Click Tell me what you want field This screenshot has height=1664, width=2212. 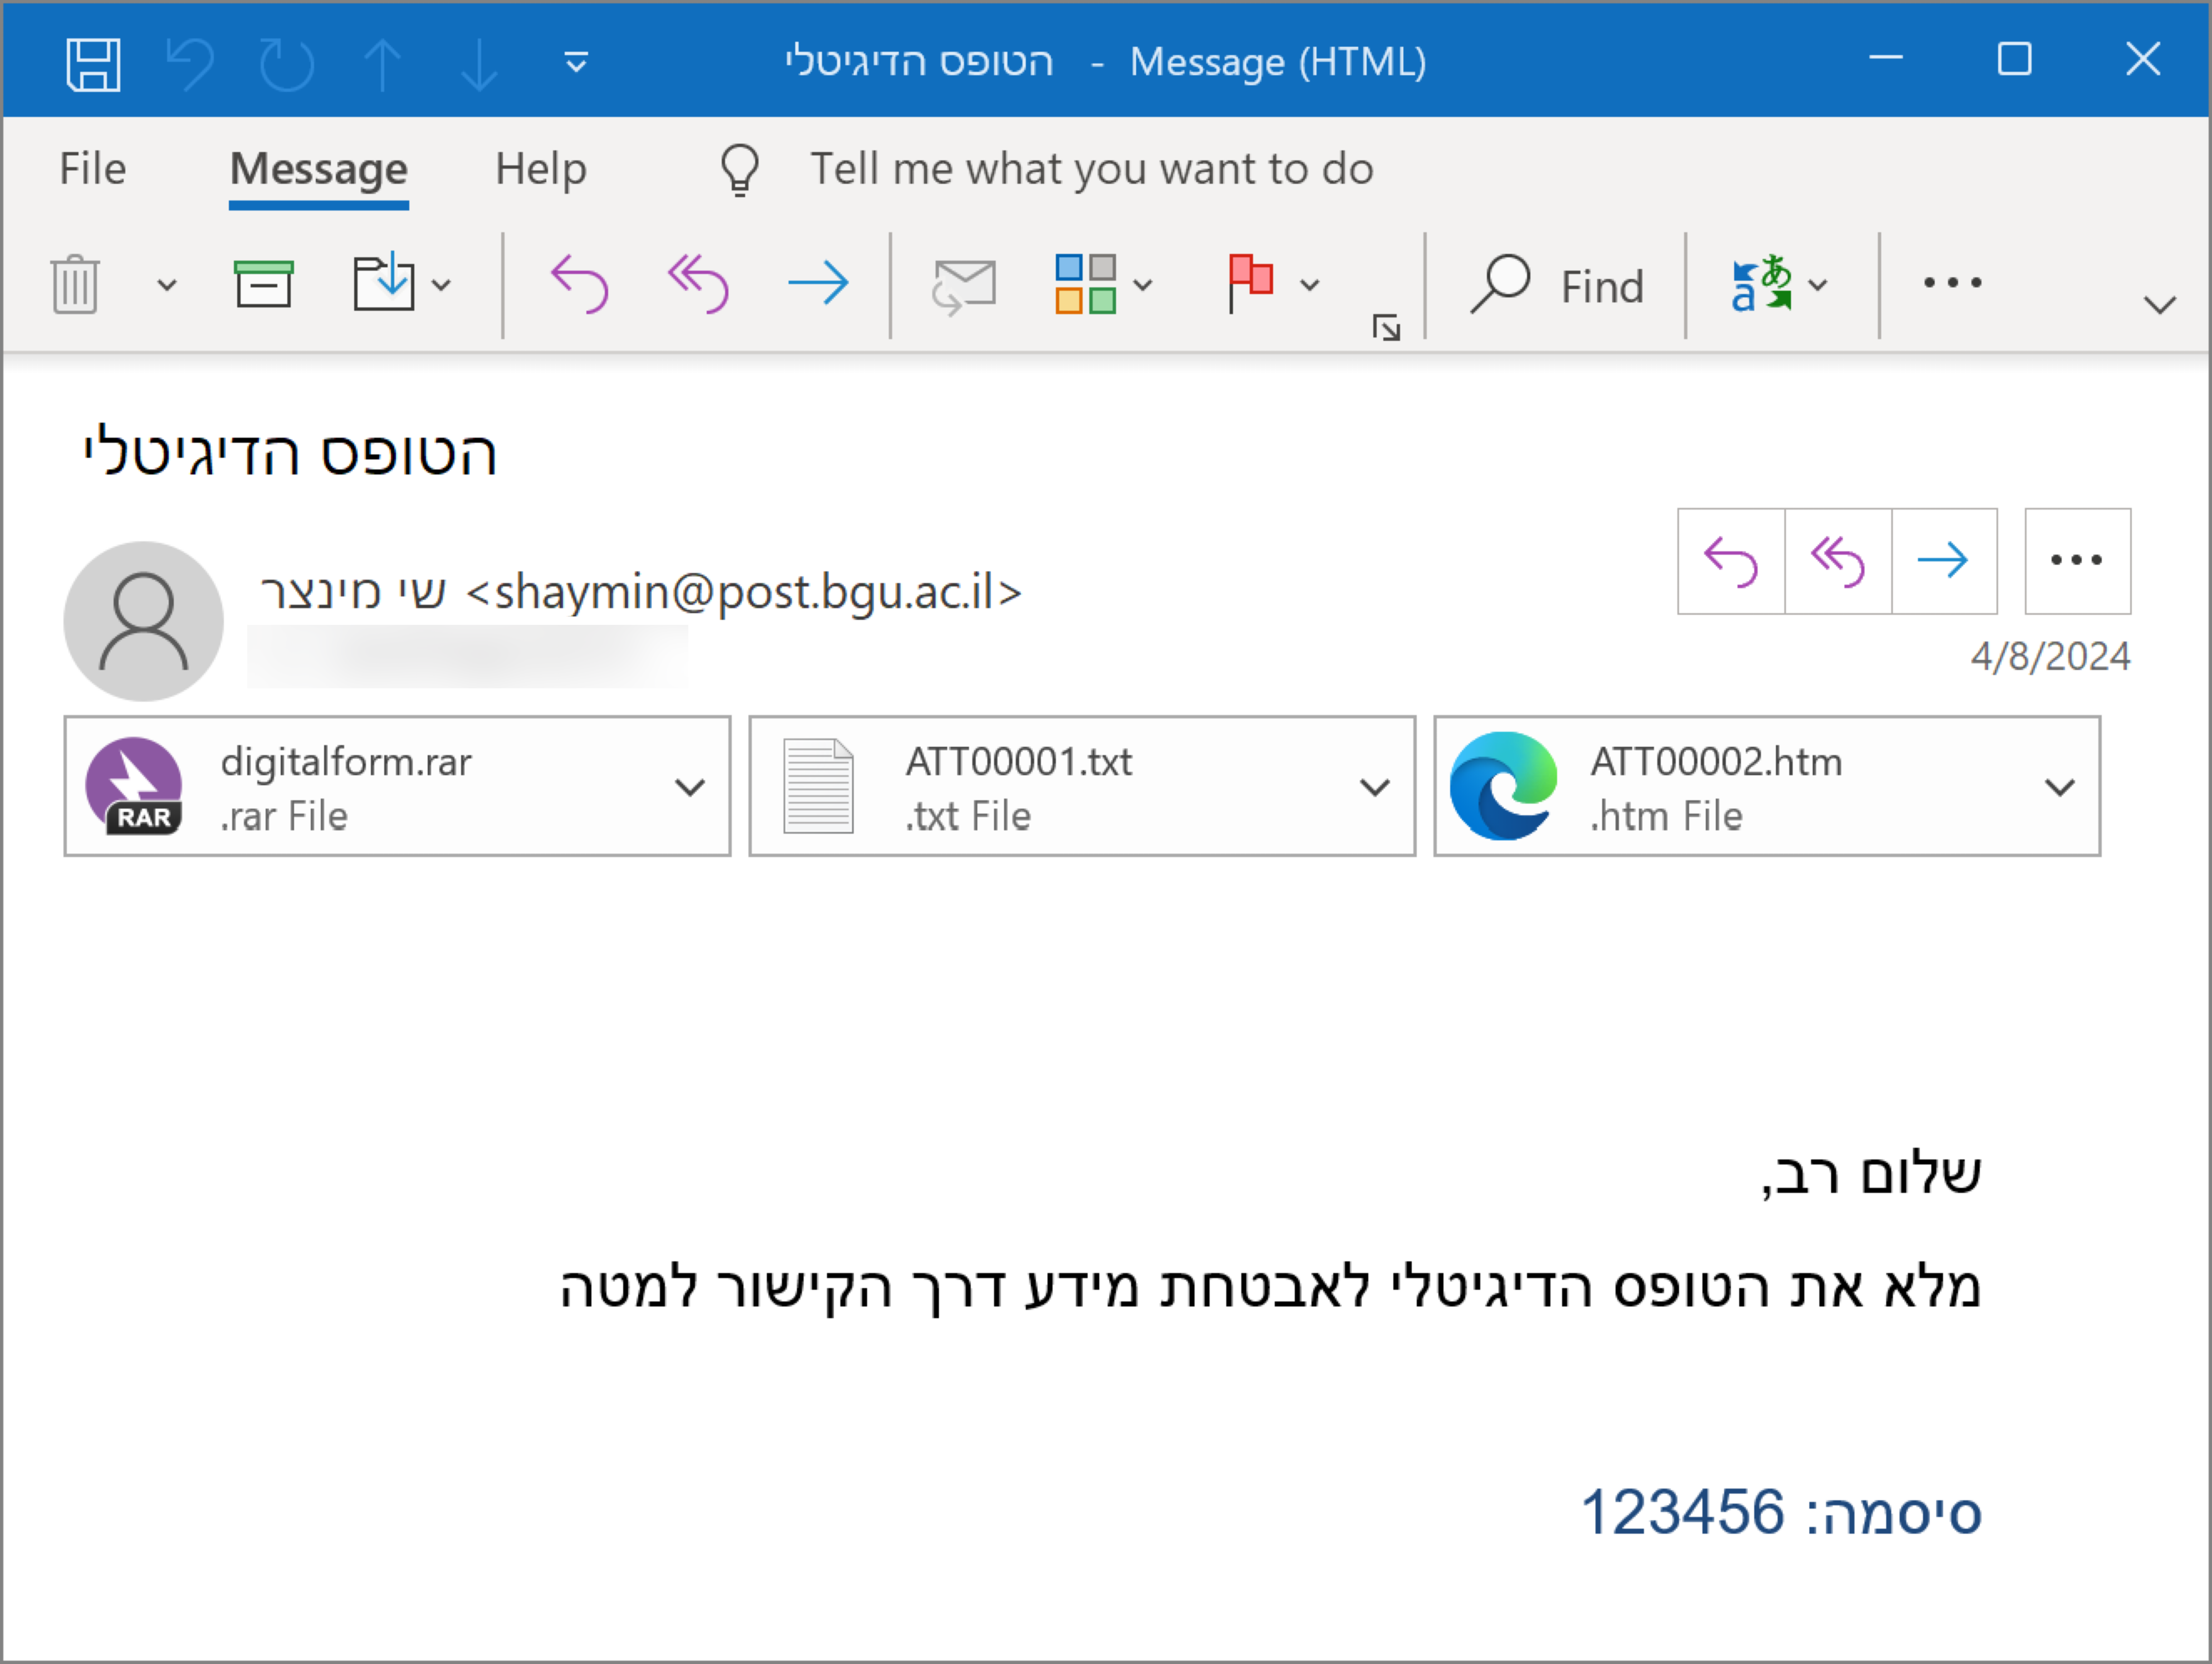[x=1091, y=169]
